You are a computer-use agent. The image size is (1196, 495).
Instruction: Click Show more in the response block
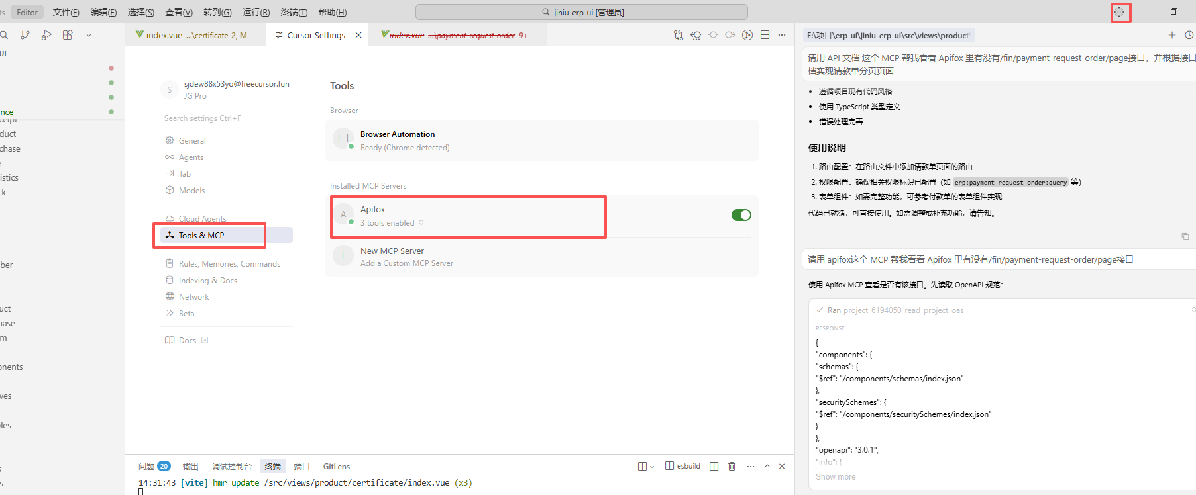pos(836,477)
